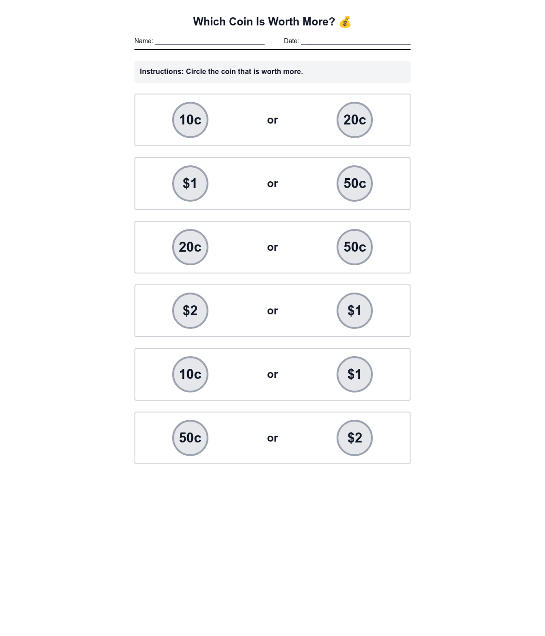Click the money bag emoji in title
545x636 pixels.
(345, 22)
